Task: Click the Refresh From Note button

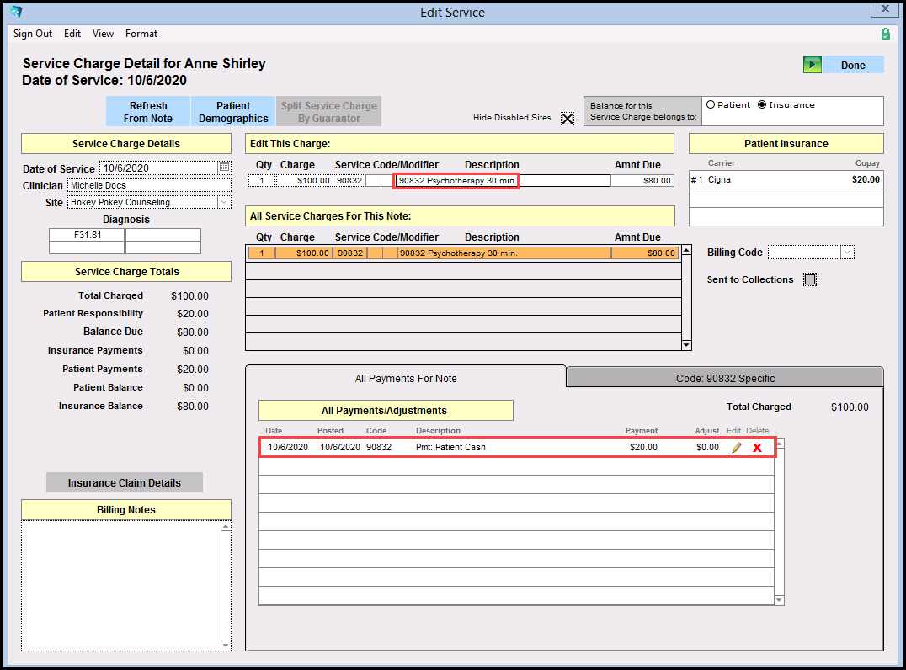Action: coord(148,112)
